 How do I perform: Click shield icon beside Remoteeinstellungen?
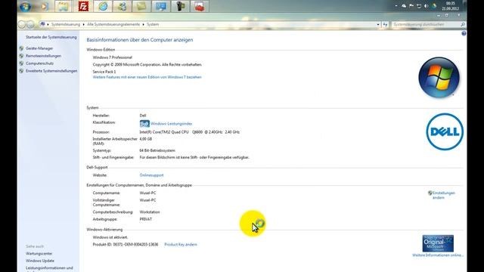click(x=21, y=56)
